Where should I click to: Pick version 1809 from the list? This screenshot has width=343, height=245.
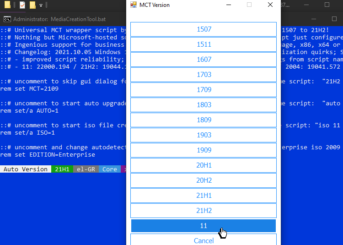point(204,120)
